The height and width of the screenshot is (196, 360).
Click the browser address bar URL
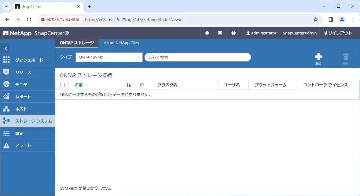133,20
